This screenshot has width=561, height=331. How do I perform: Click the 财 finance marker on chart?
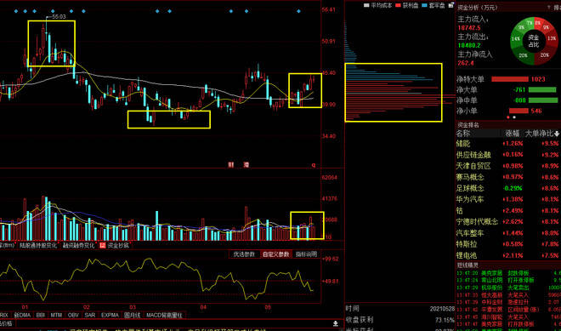pos(231,165)
